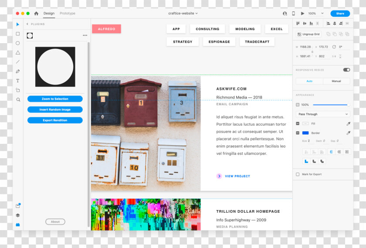Open the invite user icon
This screenshot has width=366, height=248.
click(x=285, y=14)
